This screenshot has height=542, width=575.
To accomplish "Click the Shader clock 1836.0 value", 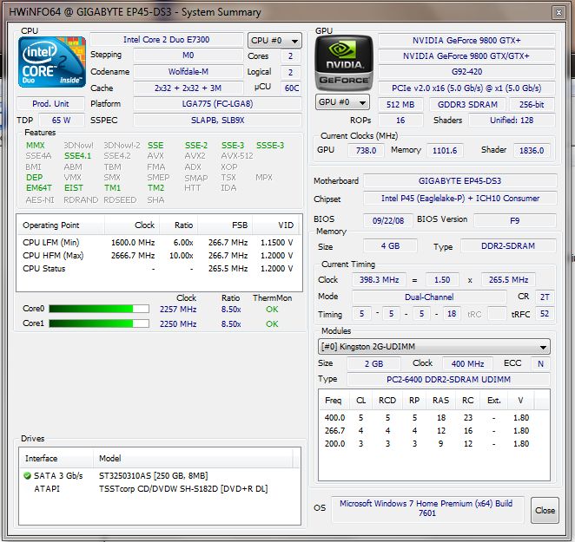I will pyautogui.click(x=532, y=151).
